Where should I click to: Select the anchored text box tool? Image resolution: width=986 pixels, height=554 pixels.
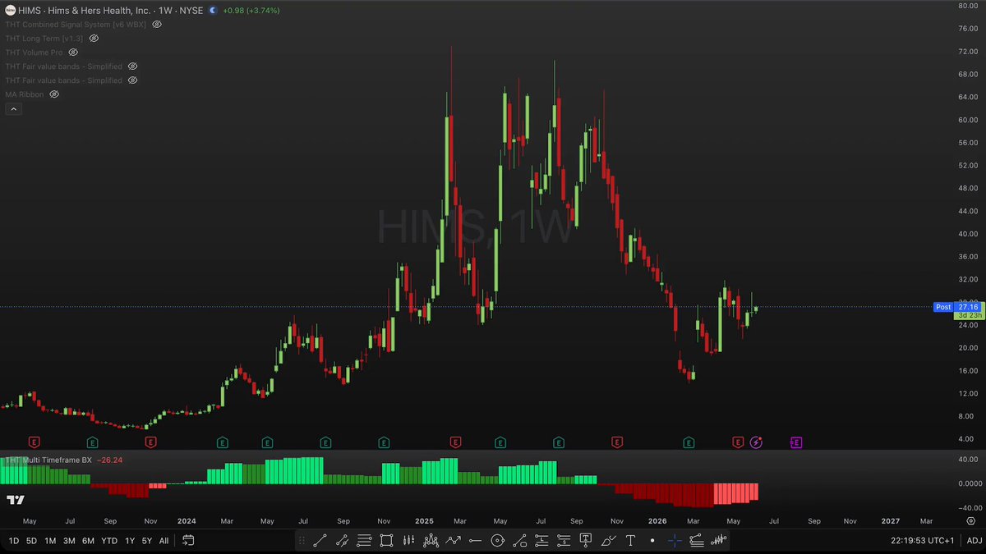586,540
